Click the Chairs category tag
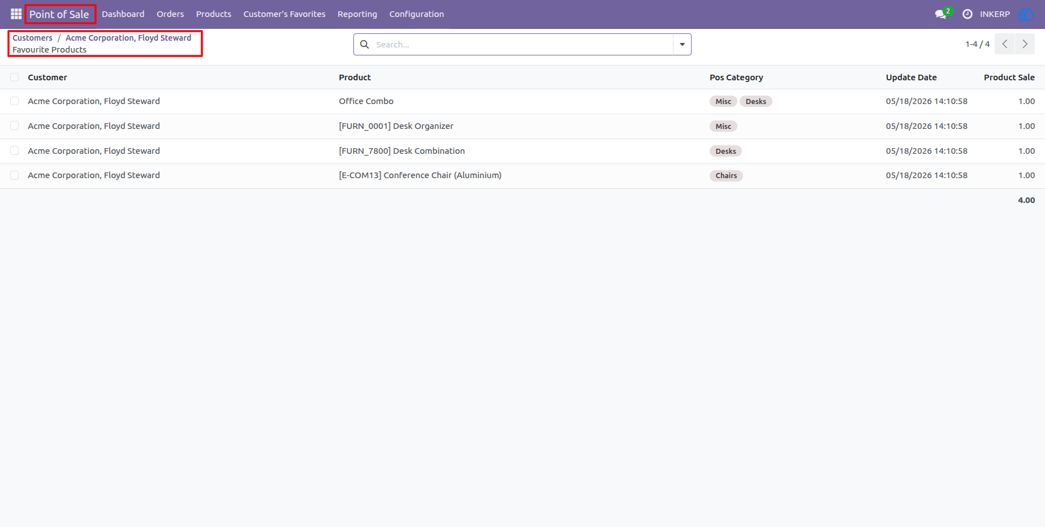Image resolution: width=1045 pixels, height=527 pixels. tap(726, 175)
